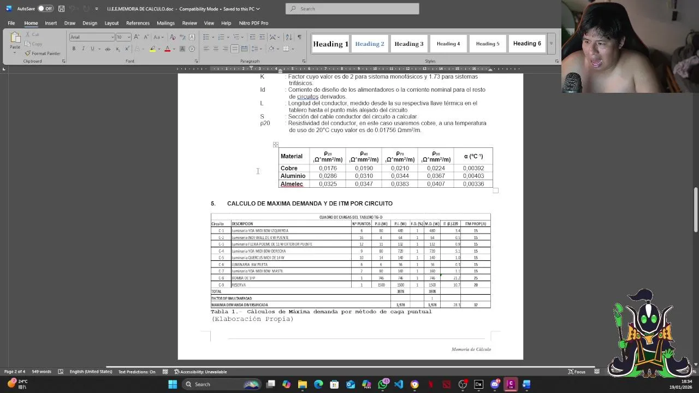Align text right
Screen dimensions: 699x393
(x=225, y=49)
